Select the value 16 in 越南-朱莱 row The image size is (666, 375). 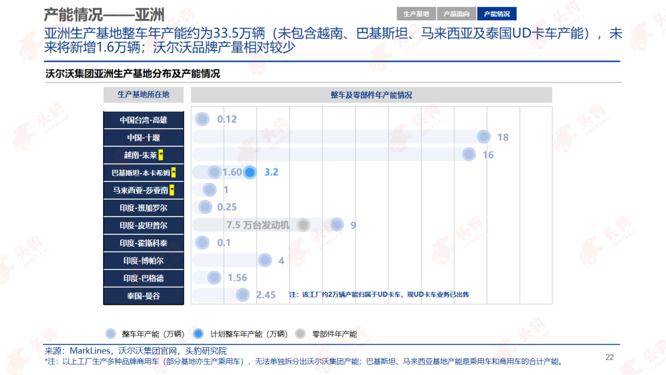[488, 155]
